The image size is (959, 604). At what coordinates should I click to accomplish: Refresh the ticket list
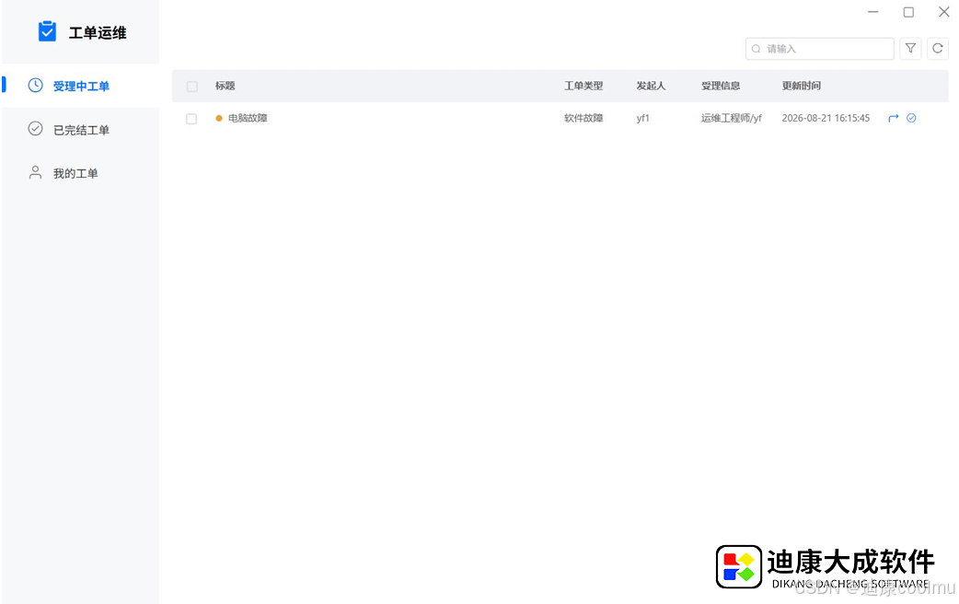coord(938,49)
